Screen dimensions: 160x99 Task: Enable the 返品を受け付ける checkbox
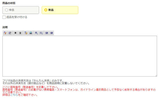coord(4,17)
